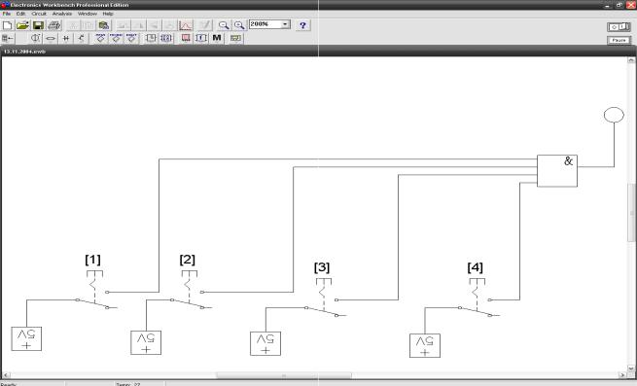Open the Analysis menu
The width and height of the screenshot is (637, 386).
click(62, 14)
